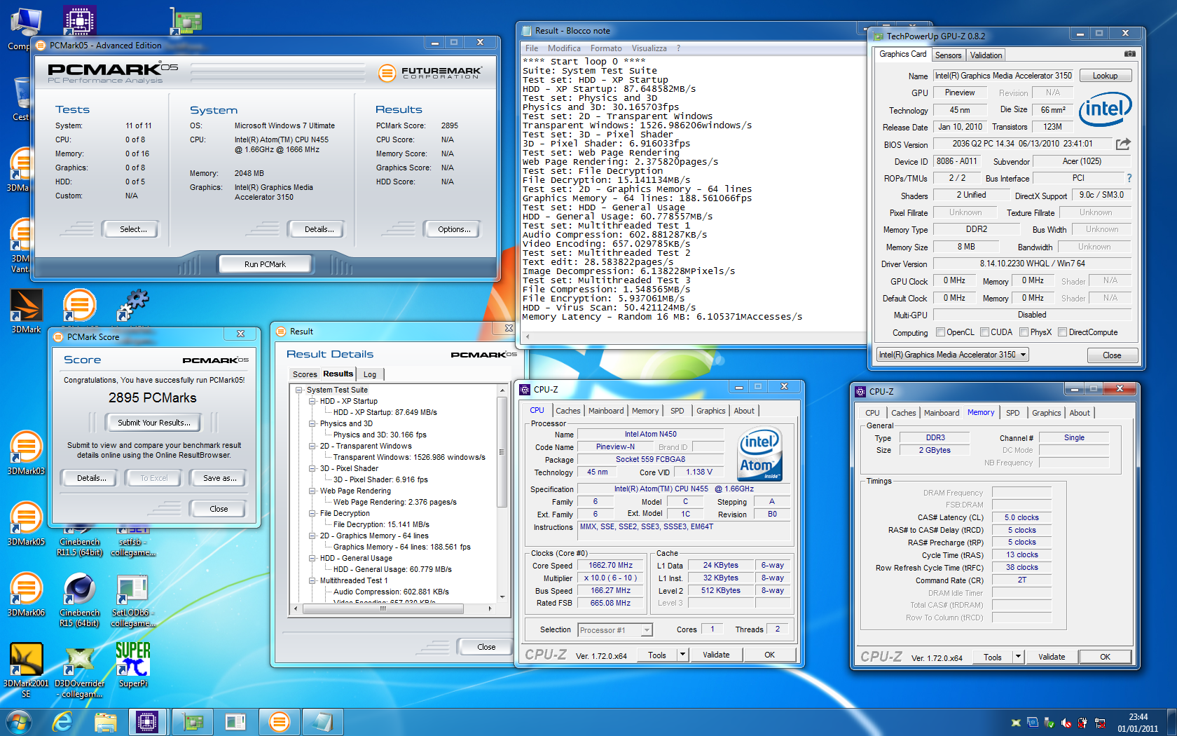The image size is (1177, 736).
Task: Open Visualizza menu in Blocco note
Action: point(649,48)
